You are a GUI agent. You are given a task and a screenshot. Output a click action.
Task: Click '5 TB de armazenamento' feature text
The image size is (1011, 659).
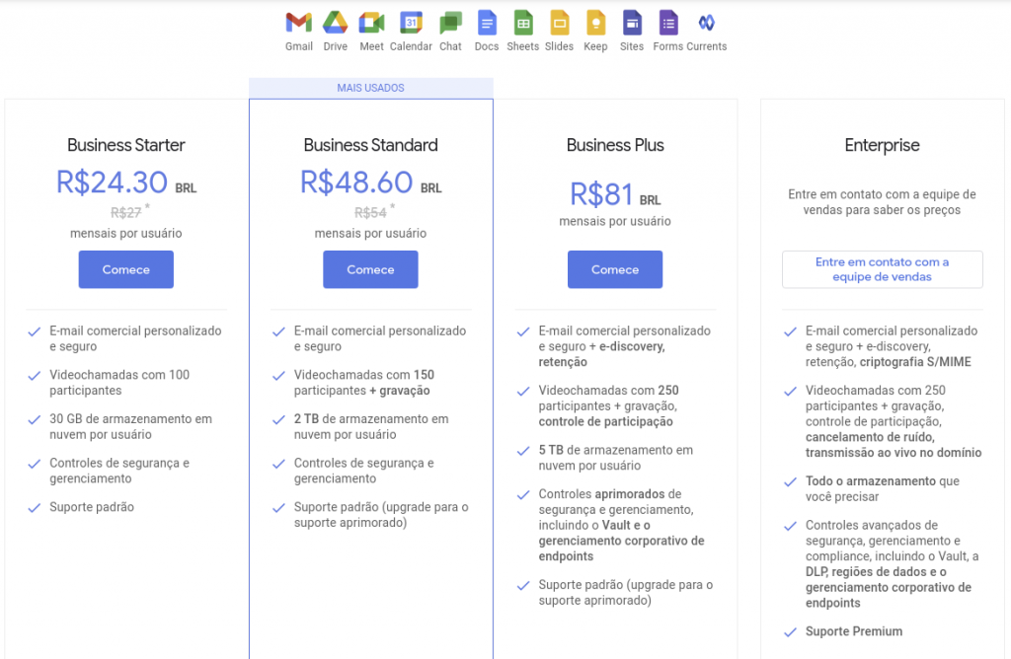point(616,458)
